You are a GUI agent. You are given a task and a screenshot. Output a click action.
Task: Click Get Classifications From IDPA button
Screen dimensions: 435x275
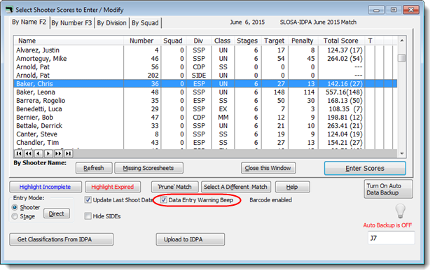click(x=62, y=239)
